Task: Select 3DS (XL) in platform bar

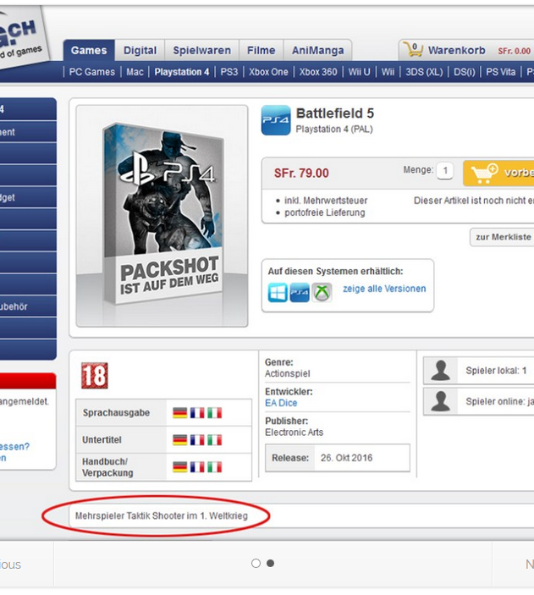Action: click(x=424, y=72)
